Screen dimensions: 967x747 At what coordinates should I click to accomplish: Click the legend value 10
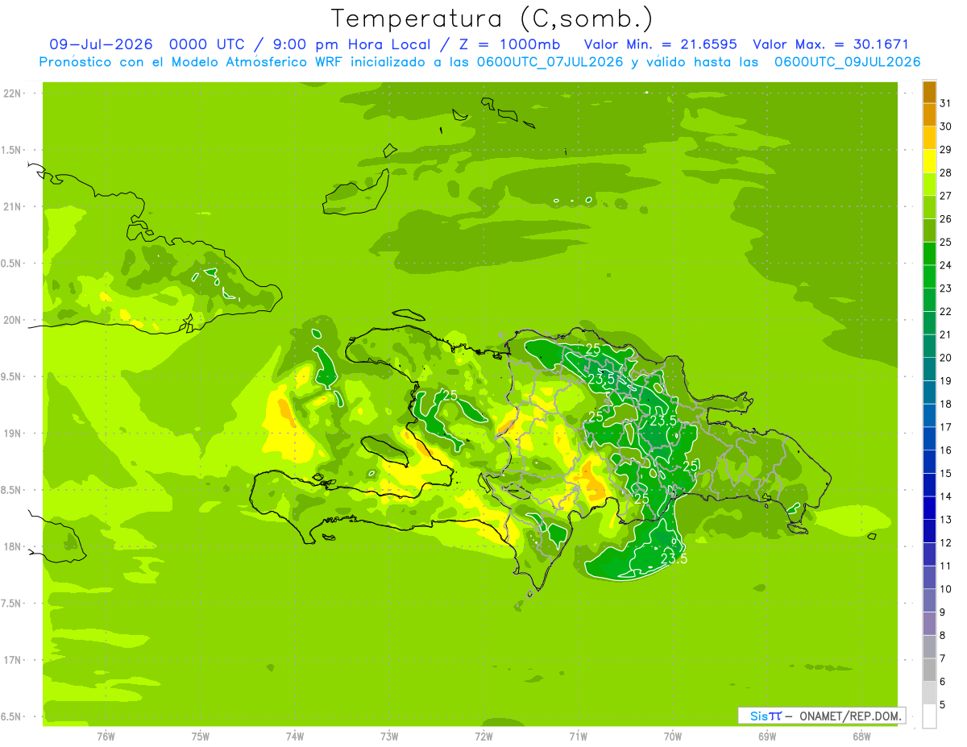946,589
